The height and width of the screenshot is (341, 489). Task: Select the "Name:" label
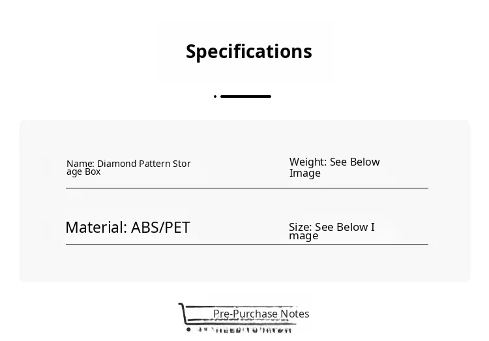pos(80,164)
